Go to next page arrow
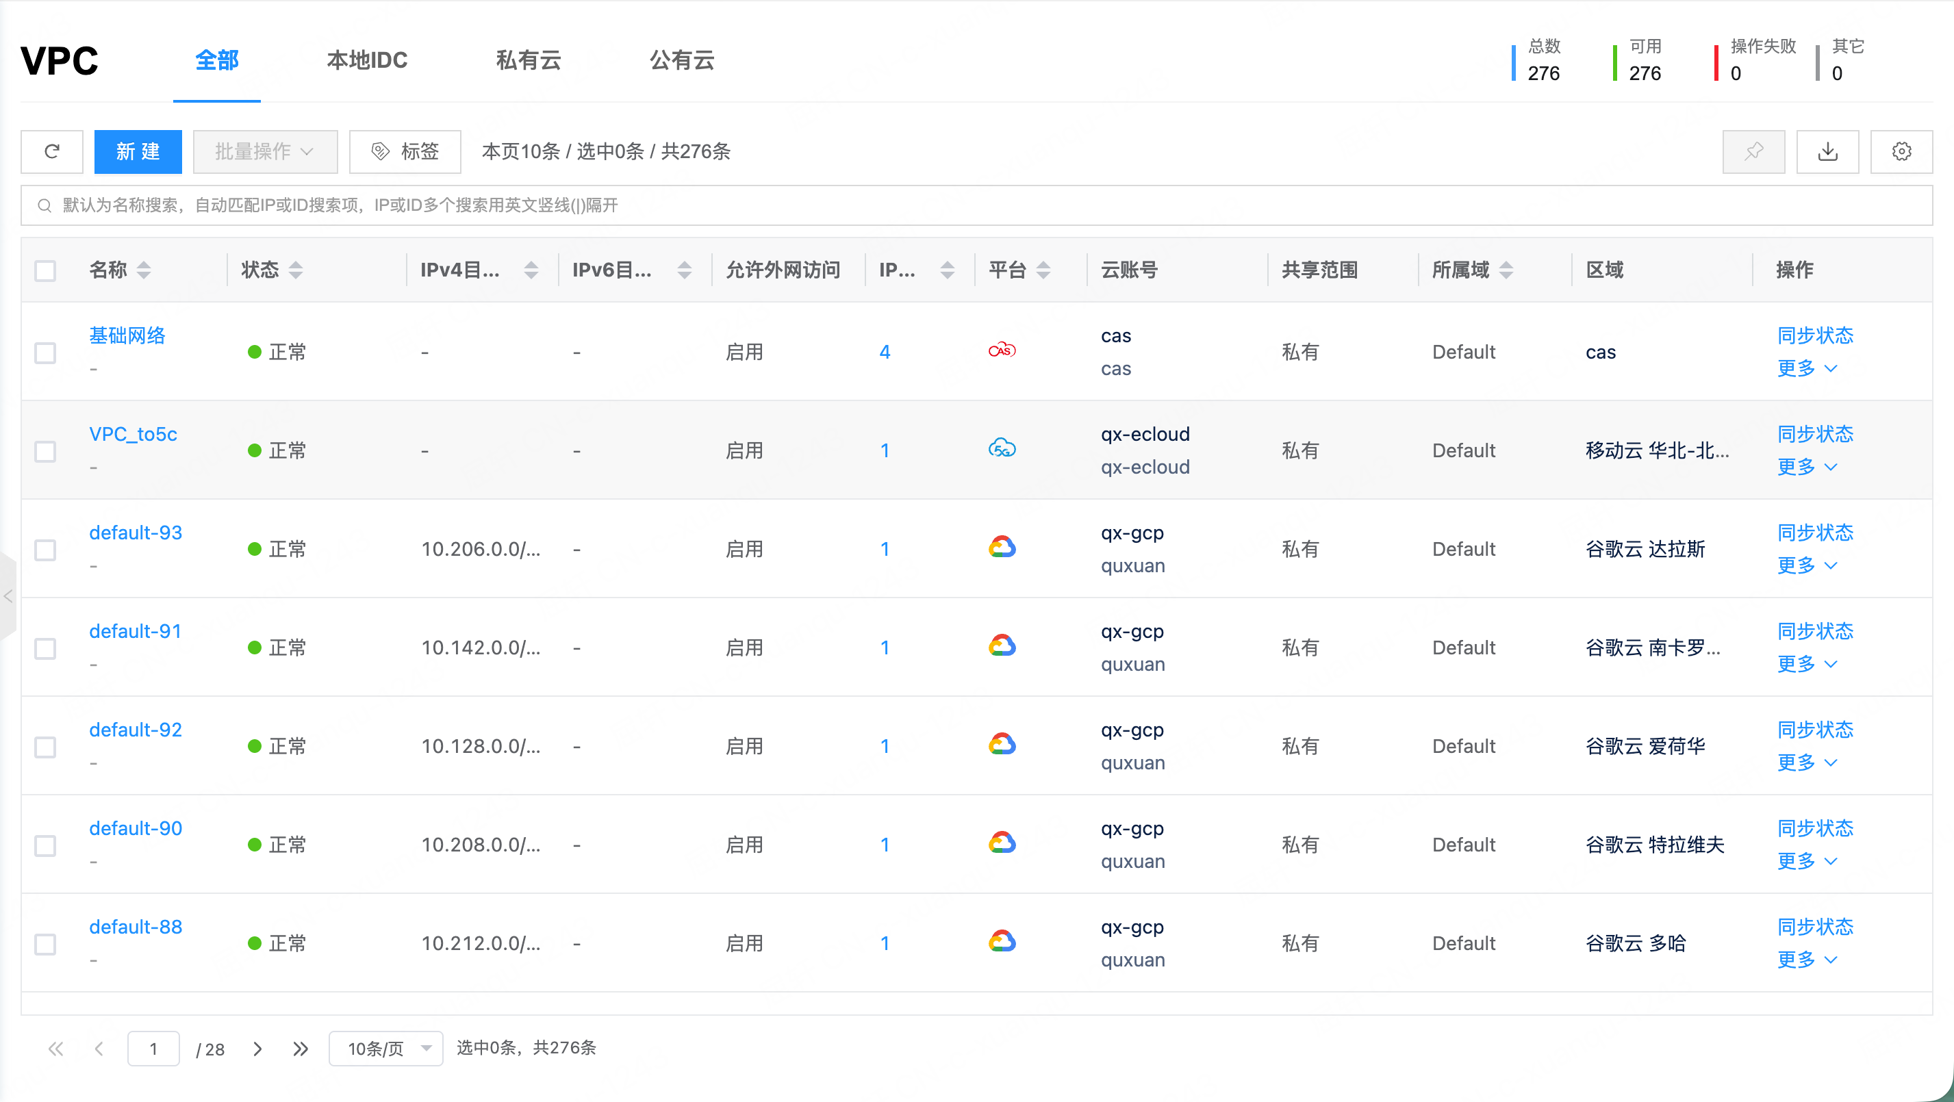The height and width of the screenshot is (1102, 1954). (258, 1049)
